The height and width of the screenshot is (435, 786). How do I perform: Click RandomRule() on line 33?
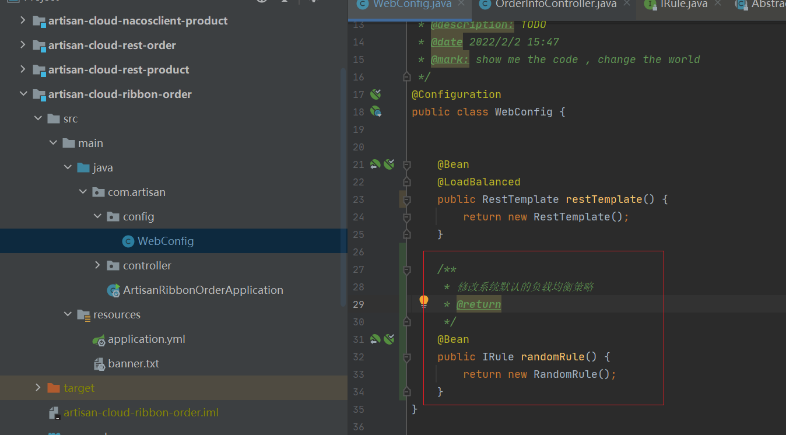pyautogui.click(x=572, y=374)
